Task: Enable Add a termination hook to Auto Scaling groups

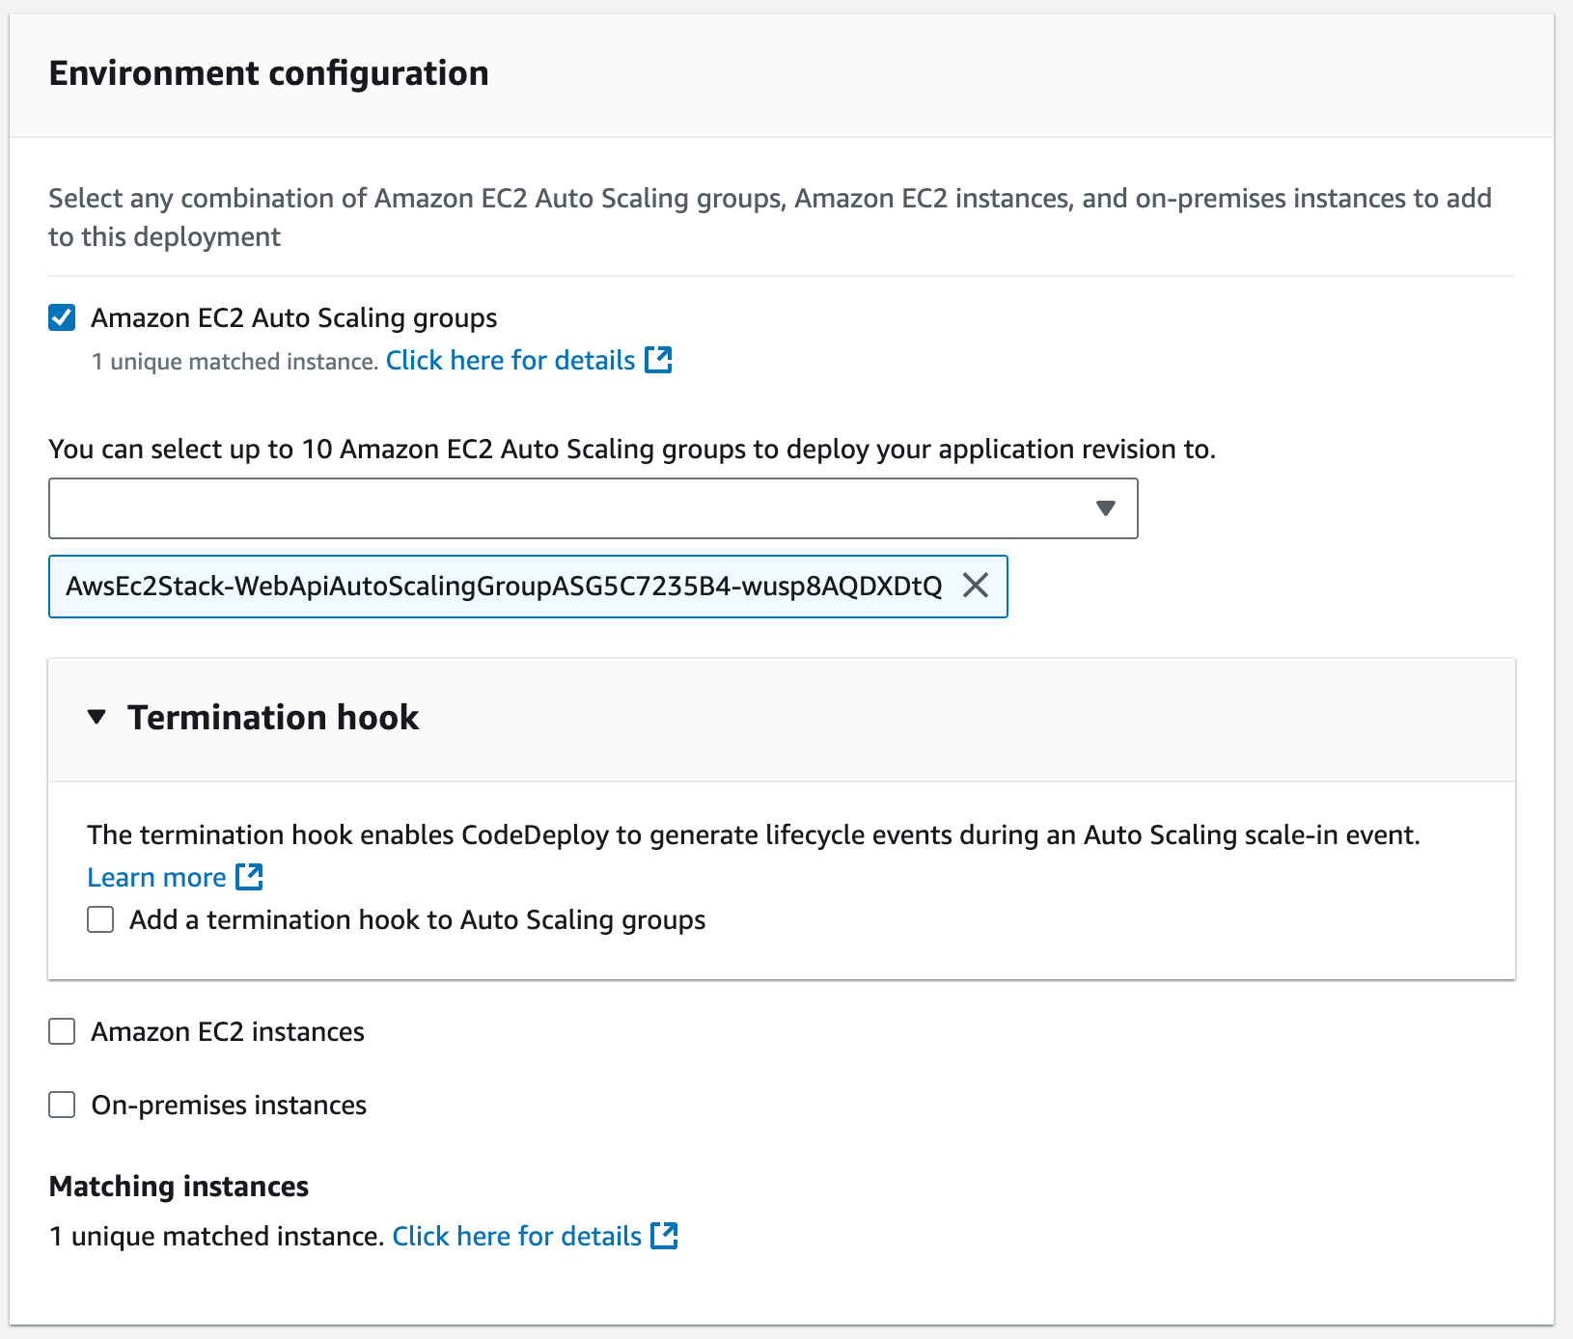Action: pos(99,919)
